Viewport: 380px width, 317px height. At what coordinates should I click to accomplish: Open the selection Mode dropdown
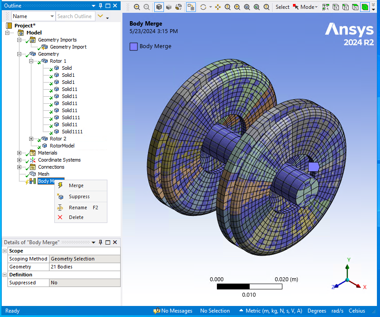308,7
